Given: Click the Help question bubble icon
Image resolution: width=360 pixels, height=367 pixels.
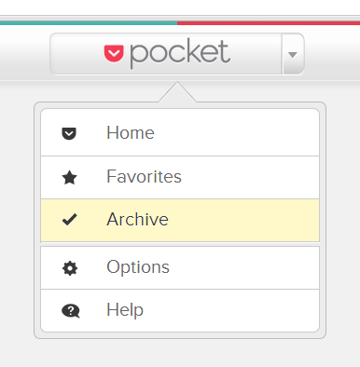Looking at the screenshot, I should 71,310.
